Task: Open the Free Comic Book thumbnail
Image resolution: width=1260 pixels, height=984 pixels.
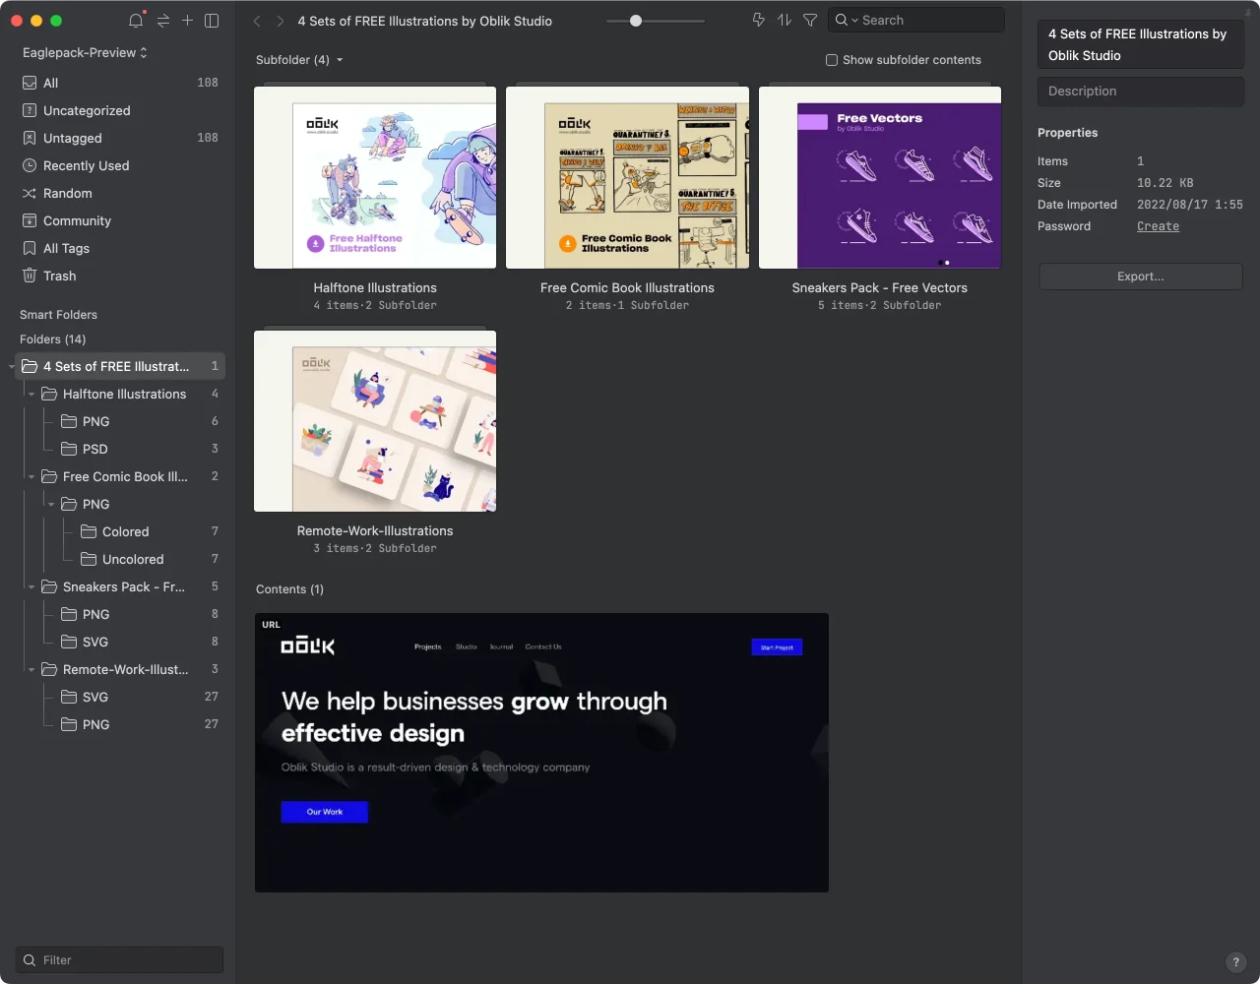Action: pyautogui.click(x=627, y=177)
